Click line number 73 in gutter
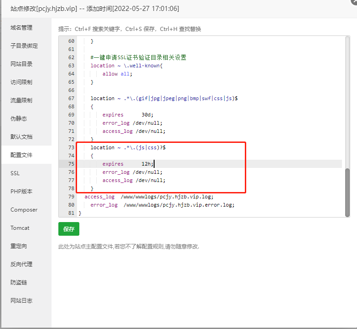 (x=71, y=147)
